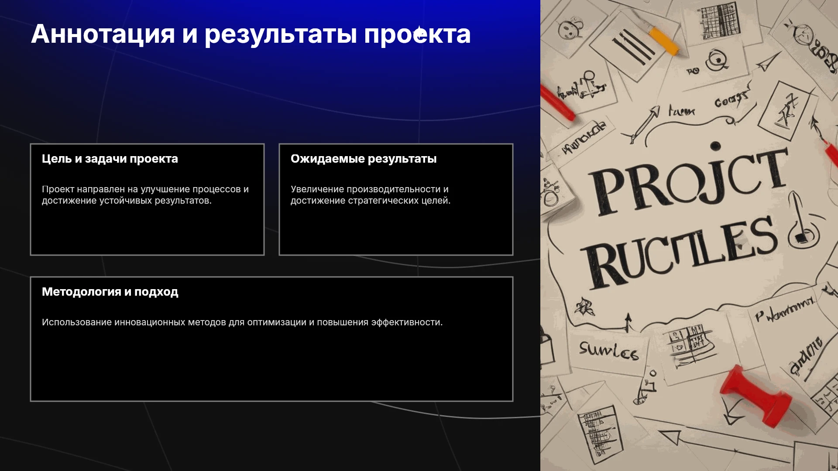Select text about улучшение процессов in first card

145,195
